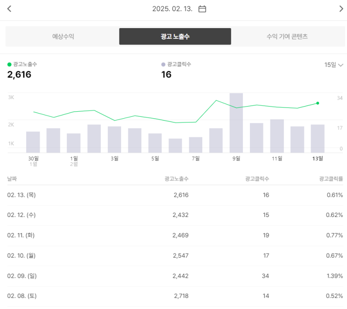This screenshot has width=347, height=309.
Task: Select the 02. 13. (목) table row
Action: (x=175, y=195)
